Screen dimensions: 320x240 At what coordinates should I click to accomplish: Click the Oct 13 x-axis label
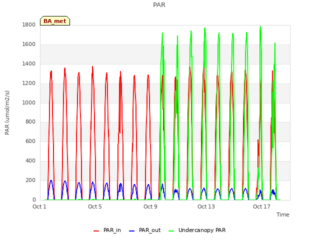[x=206, y=206]
